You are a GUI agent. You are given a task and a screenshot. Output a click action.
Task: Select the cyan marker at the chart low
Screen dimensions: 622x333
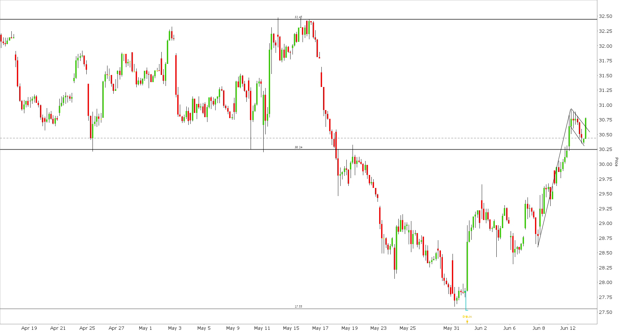click(466, 301)
